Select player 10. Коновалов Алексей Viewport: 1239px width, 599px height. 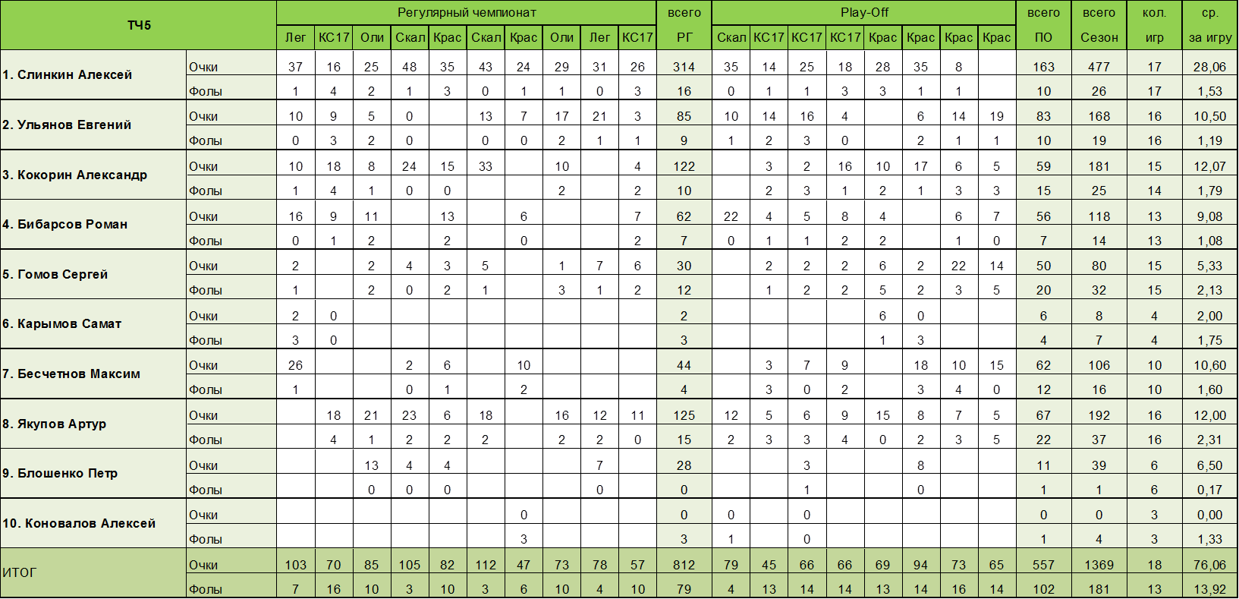pos(93,523)
